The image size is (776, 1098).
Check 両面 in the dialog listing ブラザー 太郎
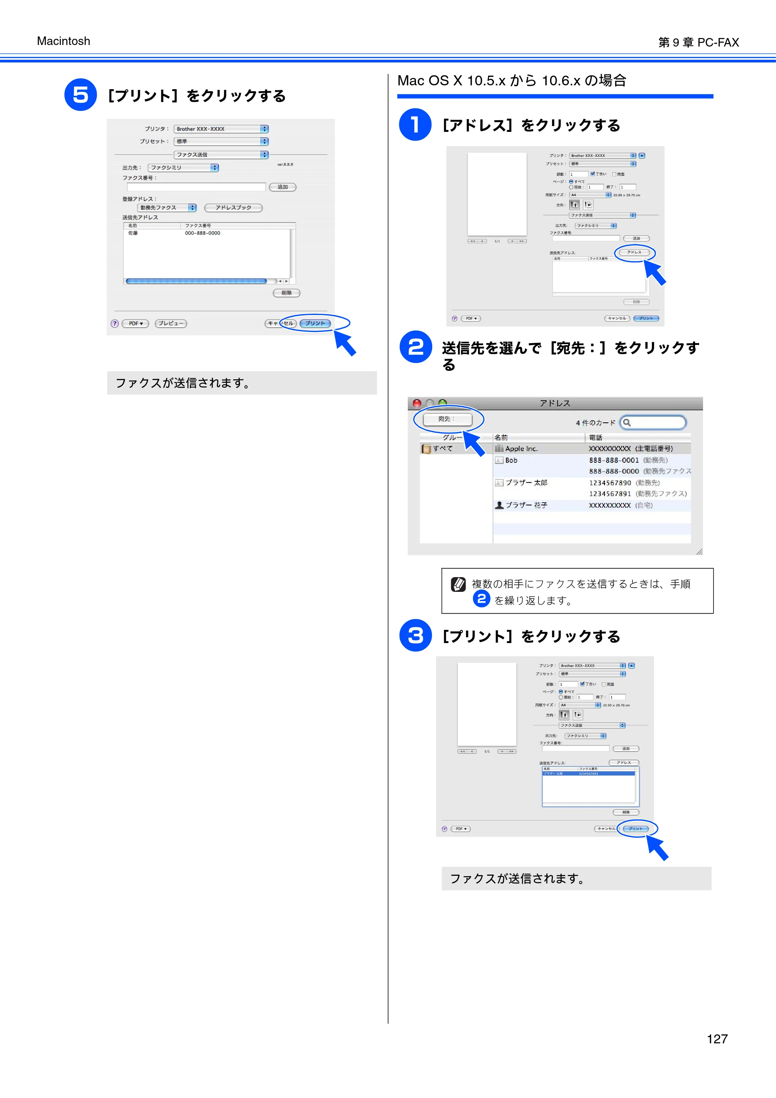pos(604,684)
